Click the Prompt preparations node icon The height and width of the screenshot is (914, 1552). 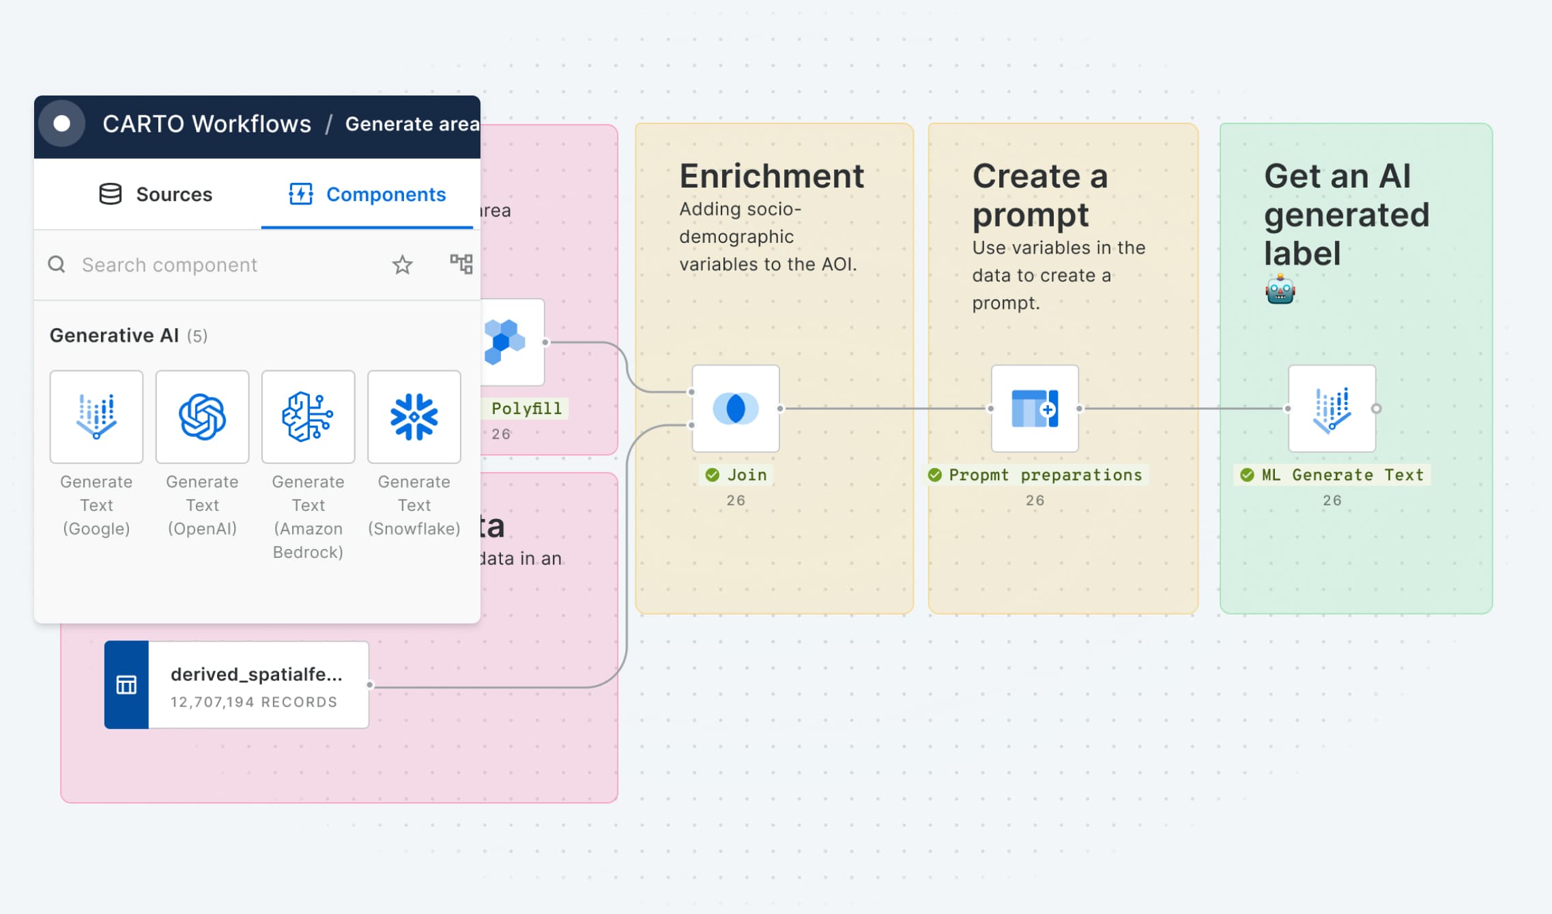[x=1034, y=409]
